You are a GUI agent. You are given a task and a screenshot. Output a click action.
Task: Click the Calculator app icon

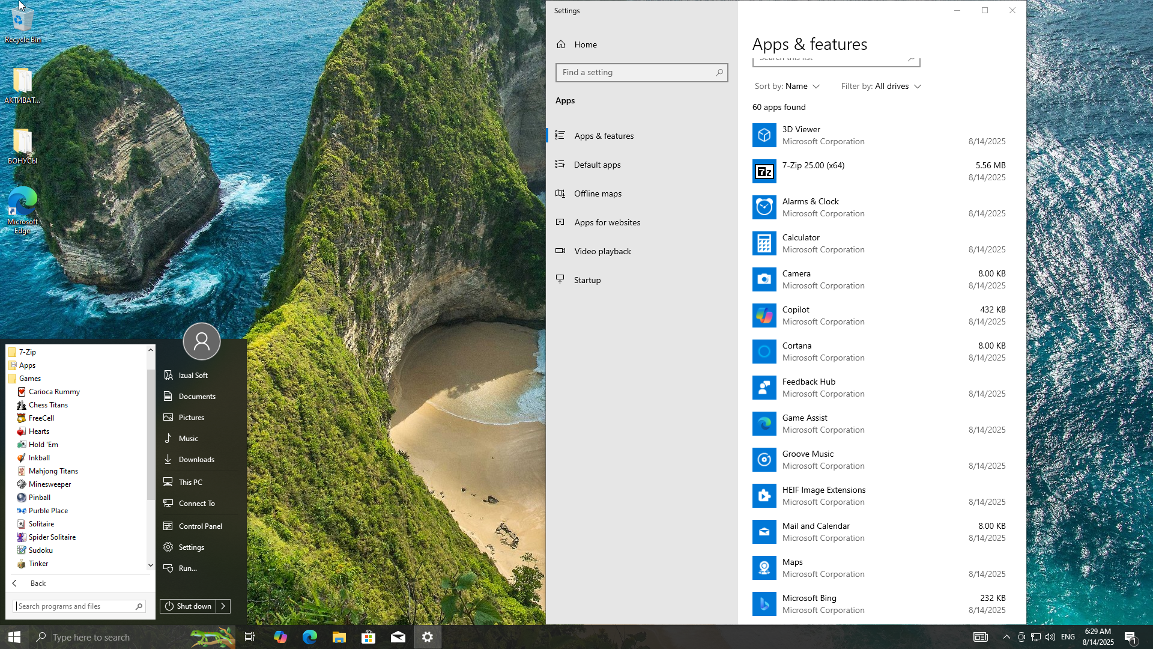[764, 243]
